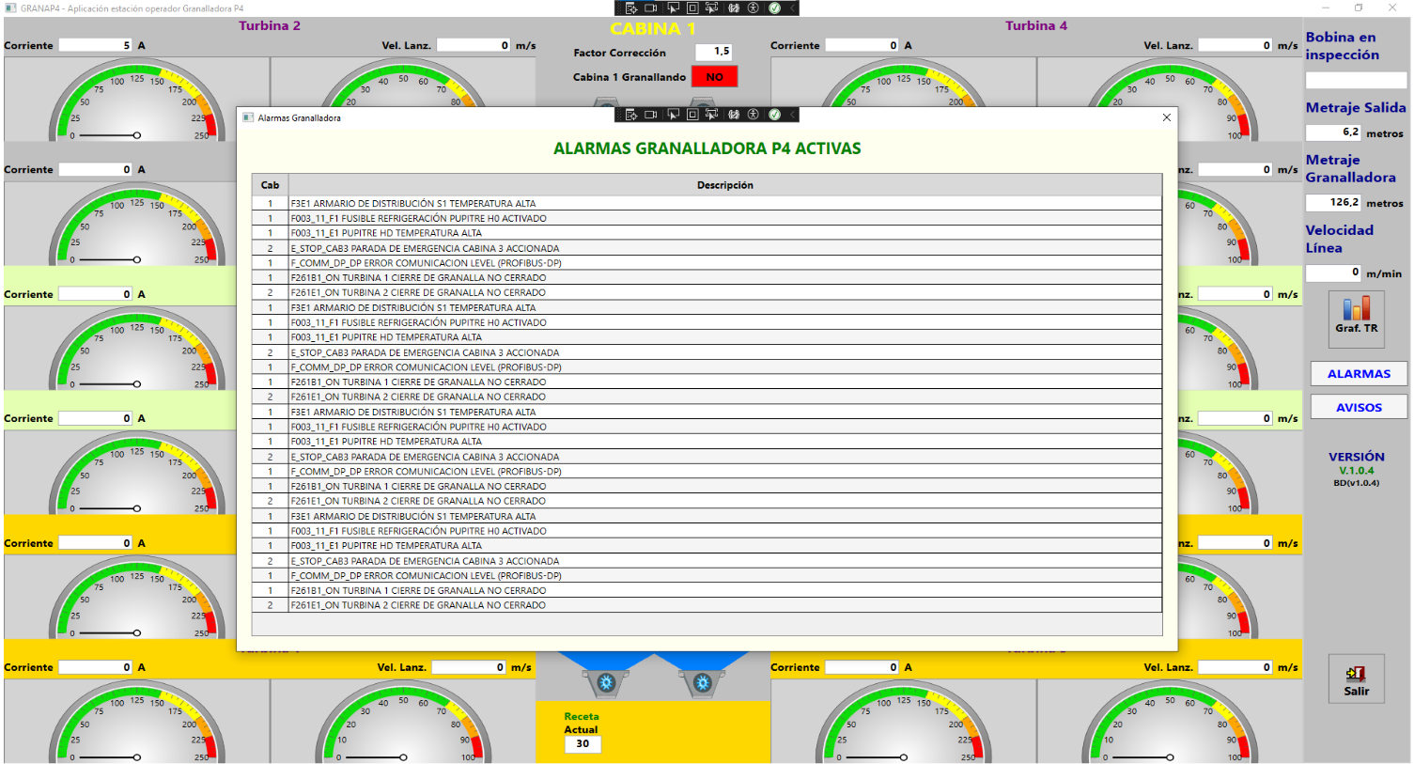Screen dimensions: 1414x764
Task: Click the Velocidad Línea value field
Action: click(x=1333, y=273)
